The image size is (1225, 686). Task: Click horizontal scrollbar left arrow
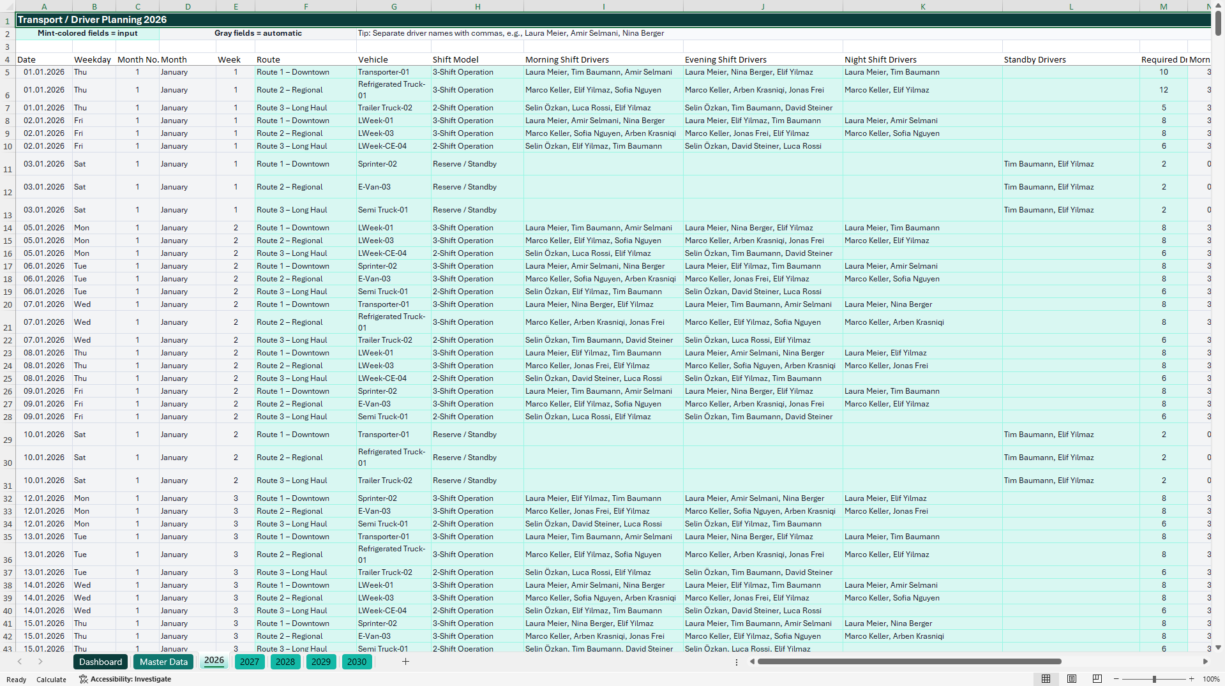click(753, 662)
